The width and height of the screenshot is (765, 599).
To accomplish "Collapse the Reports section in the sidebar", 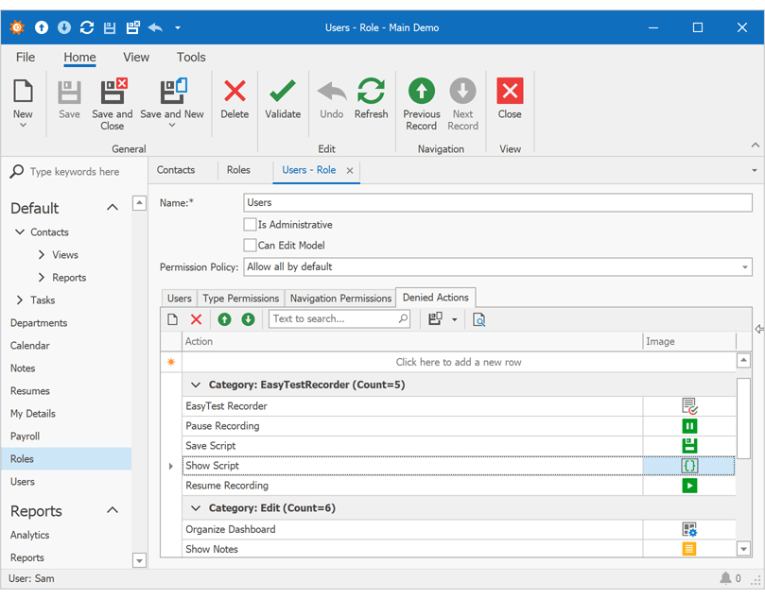I will click(112, 510).
